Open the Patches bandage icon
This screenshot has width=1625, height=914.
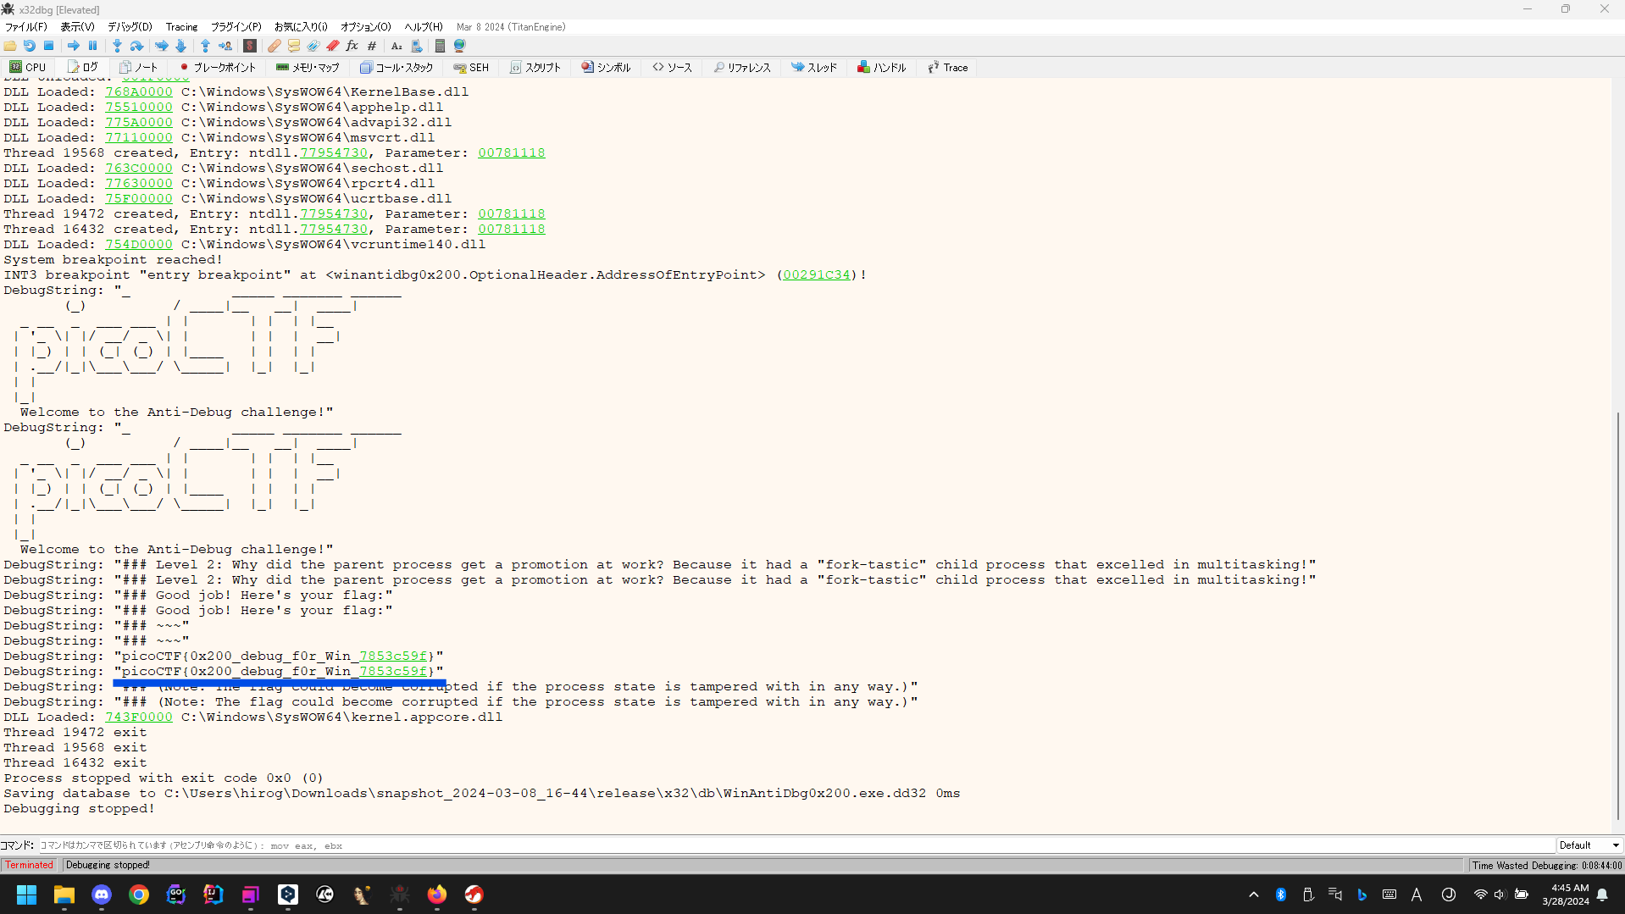click(274, 46)
